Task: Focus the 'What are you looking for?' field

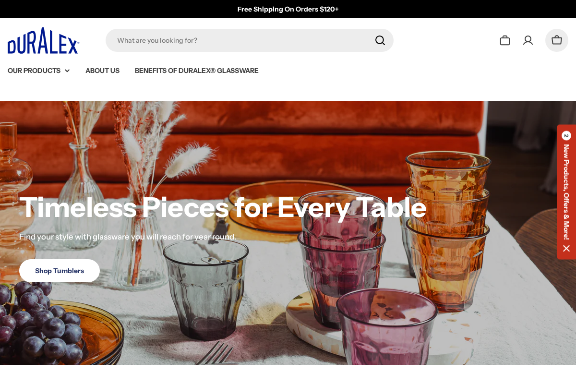Action: 240,40
